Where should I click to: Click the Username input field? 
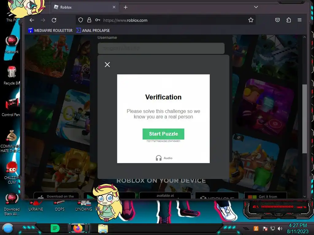161,48
